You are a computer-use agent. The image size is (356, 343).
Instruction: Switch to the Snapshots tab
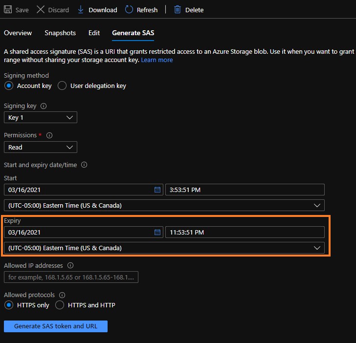60,33
